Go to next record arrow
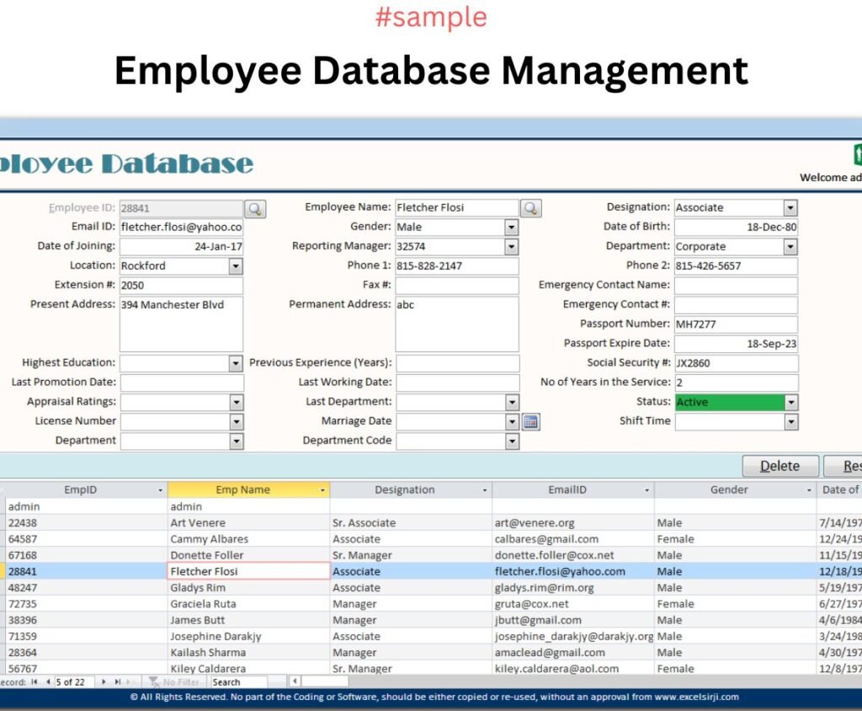This screenshot has width=862, height=711. point(104,682)
